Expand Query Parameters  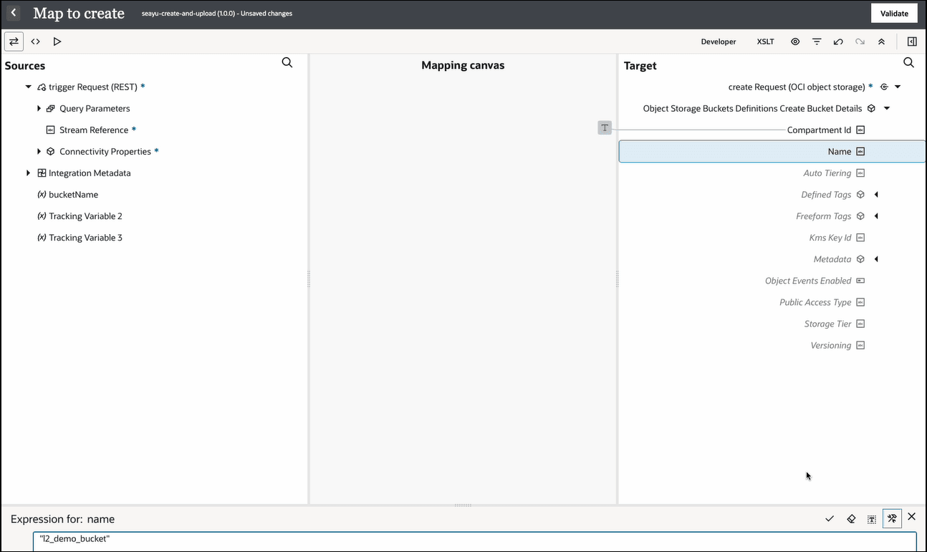pyautogui.click(x=39, y=109)
